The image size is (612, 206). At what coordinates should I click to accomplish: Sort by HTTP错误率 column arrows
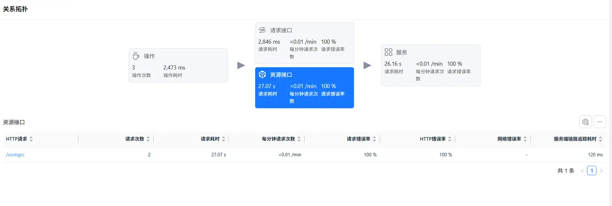tap(450, 139)
